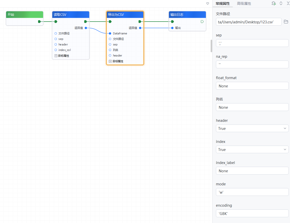Click the 导出为CSV DataFrame input port

pos(110,33)
